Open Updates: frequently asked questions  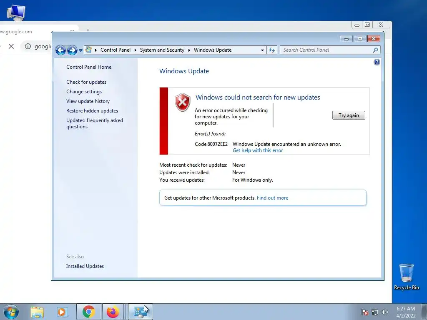[95, 123]
